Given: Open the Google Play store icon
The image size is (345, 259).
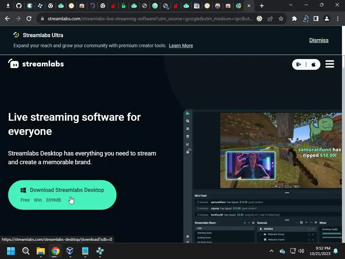Looking at the screenshot, I should click(x=299, y=64).
